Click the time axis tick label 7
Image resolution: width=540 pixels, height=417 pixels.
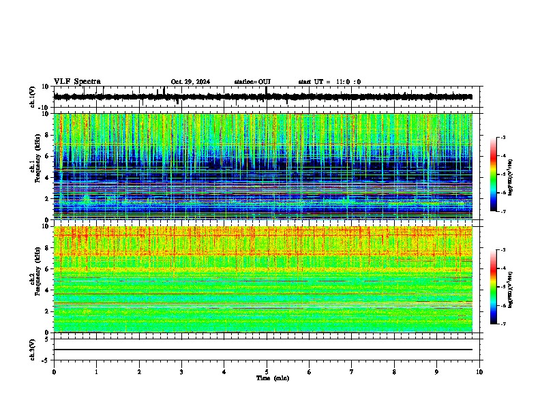point(352,372)
